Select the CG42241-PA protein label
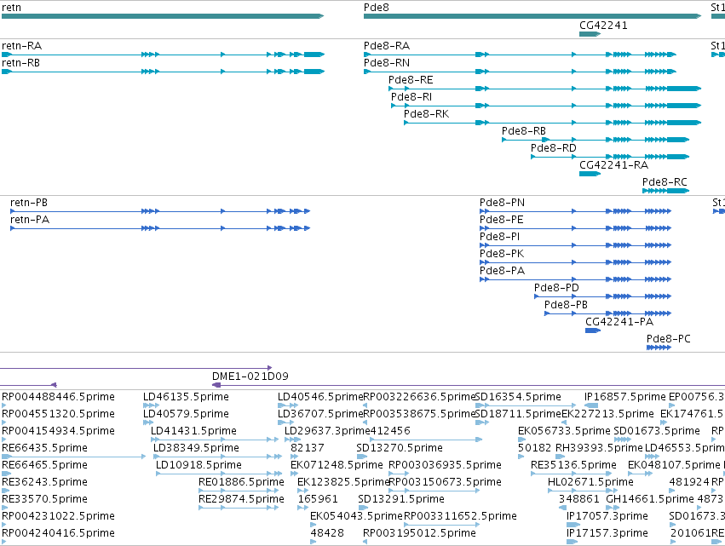 [619, 322]
